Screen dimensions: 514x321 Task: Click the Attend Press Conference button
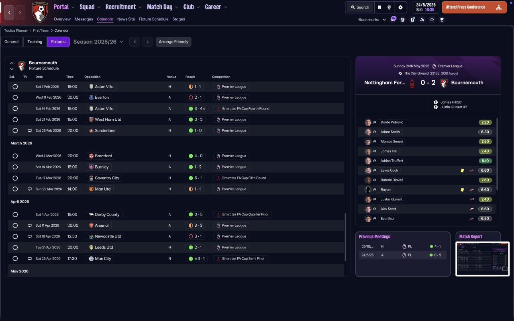pos(474,7)
